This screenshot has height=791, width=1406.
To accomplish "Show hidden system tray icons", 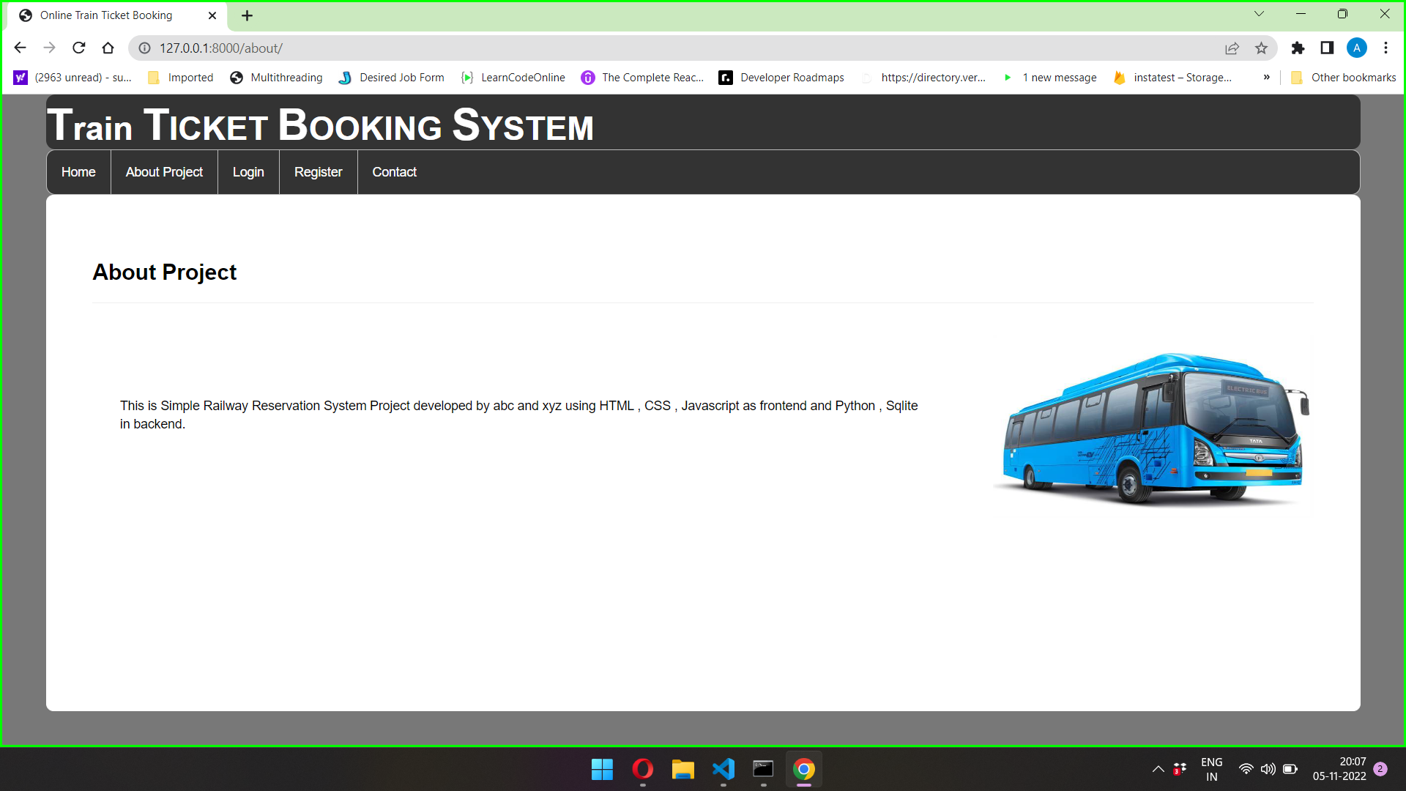I will pos(1158,770).
